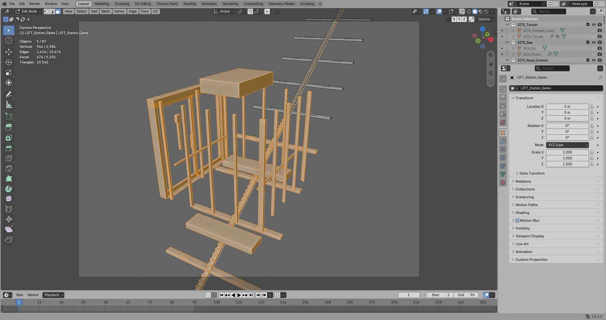Open Global transform orientation dropdown
606x320 pixels.
(x=224, y=11)
